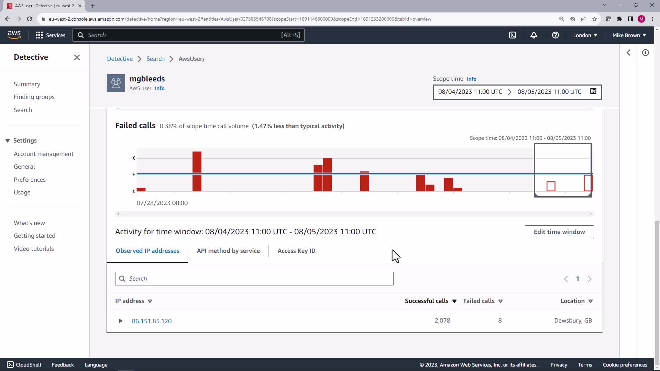This screenshot has width=660, height=371.
Task: Close the Detective side navigation panel
Action: [77, 57]
